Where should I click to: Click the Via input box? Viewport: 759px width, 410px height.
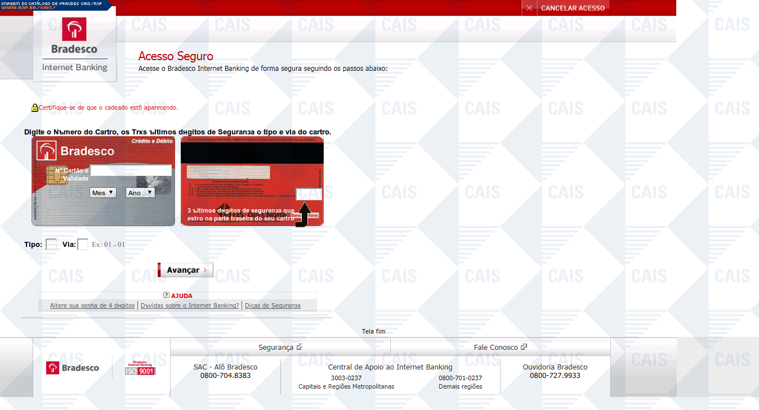tap(83, 245)
